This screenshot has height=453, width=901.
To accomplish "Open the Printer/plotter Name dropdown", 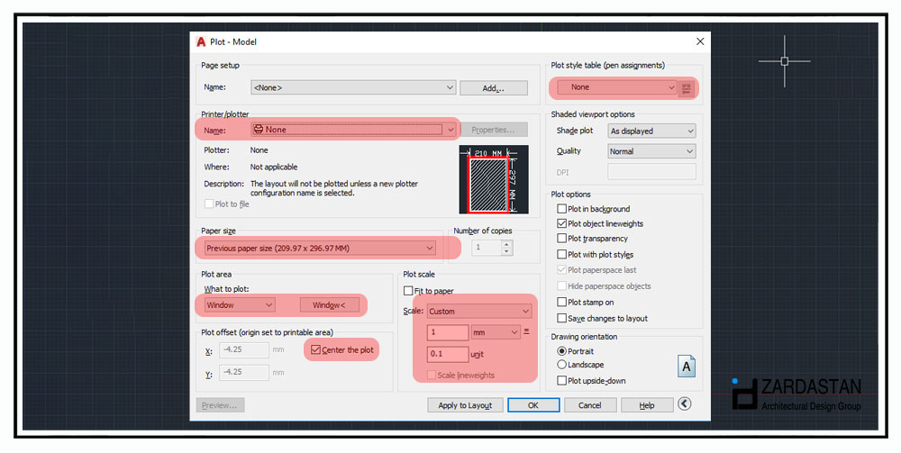I will 355,130.
